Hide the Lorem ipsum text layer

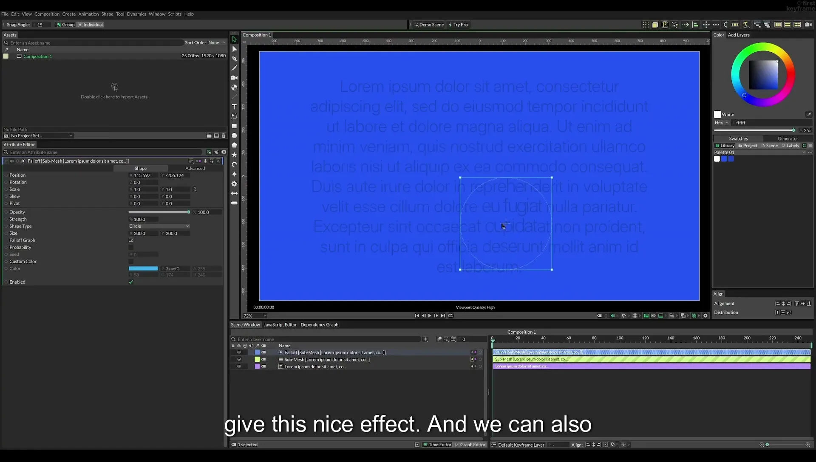(239, 366)
